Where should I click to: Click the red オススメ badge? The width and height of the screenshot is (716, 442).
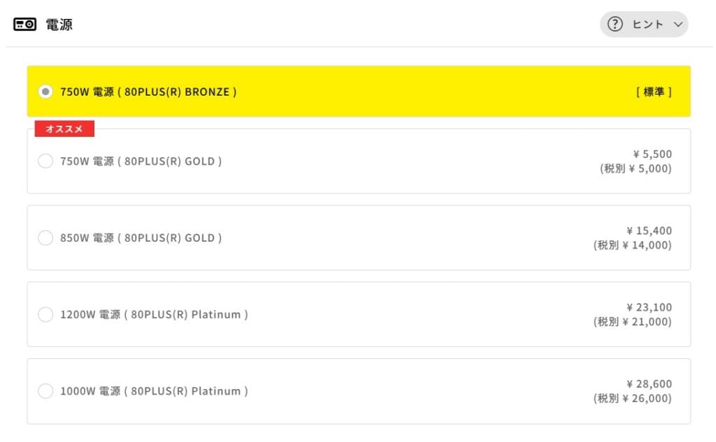pos(64,129)
